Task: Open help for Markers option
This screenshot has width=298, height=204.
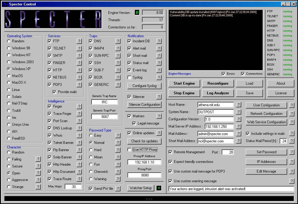Action: point(159,116)
